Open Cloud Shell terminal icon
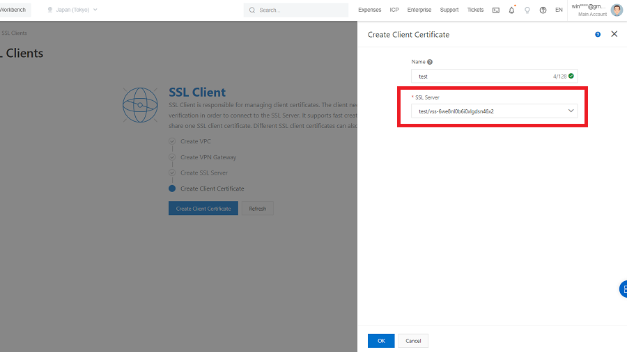 496,10
